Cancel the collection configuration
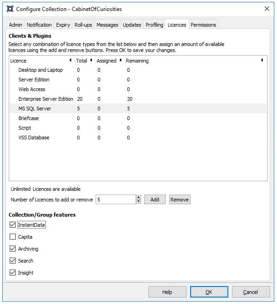The width and height of the screenshot is (277, 304). coord(251,292)
